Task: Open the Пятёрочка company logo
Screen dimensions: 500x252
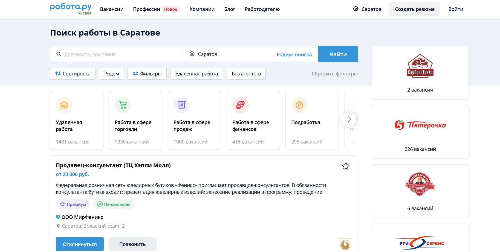Action: 420,125
